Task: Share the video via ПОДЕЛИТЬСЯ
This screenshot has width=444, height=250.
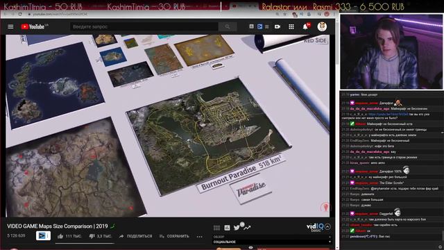Action: click(135, 236)
